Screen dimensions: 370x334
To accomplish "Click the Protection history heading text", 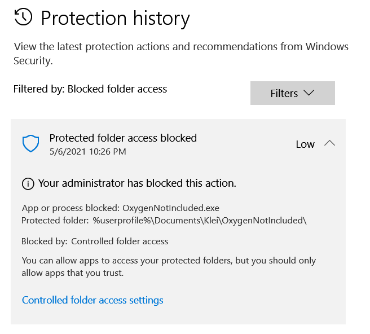I will [115, 19].
